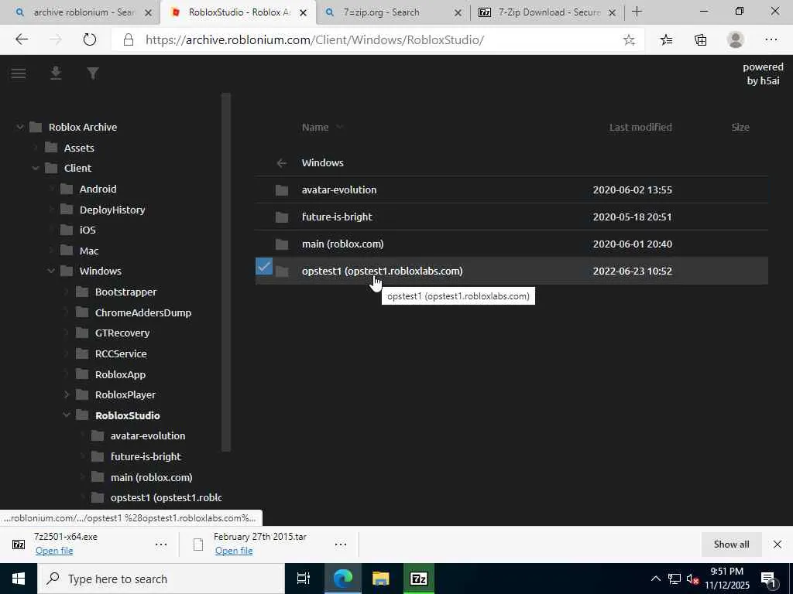The width and height of the screenshot is (793, 594).
Task: Open browser Collections icon
Action: [x=700, y=40]
